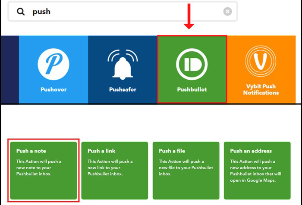Click "open in Google Maps" description text
Image resolution: width=302 pixels, height=205 pixels.
253,180
